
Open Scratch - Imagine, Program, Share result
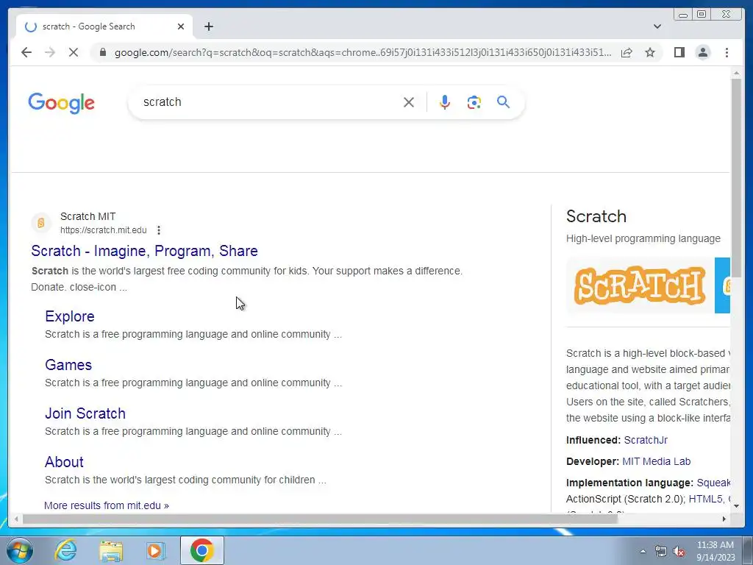click(145, 251)
